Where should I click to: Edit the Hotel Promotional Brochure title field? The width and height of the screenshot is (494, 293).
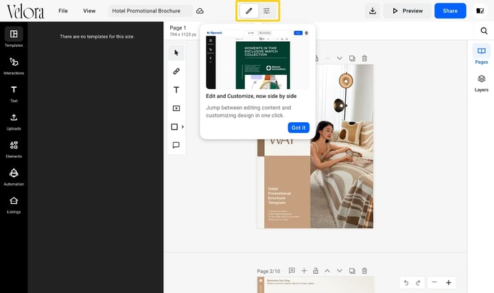pyautogui.click(x=150, y=11)
